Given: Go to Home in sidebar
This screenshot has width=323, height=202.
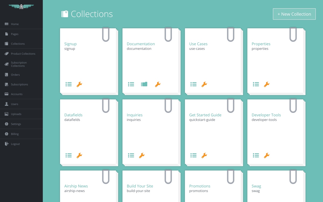Looking at the screenshot, I should coord(21,24).
